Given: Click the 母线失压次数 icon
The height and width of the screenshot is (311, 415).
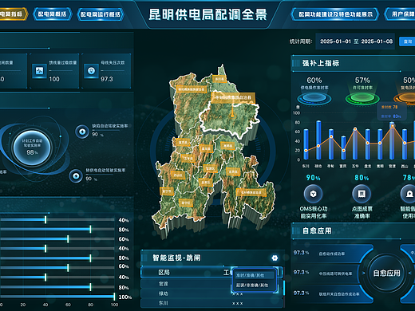Looking at the screenshot, I should pos(92,71).
